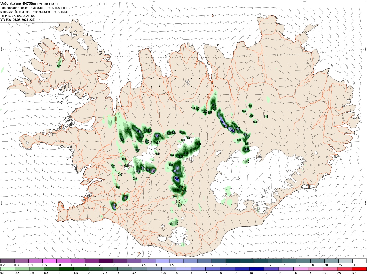This screenshot has width=367, height=275.
Task: Click the 'VT: Fös. 06.08.2021 22Z (+4 h)' line
Action: (22, 20)
